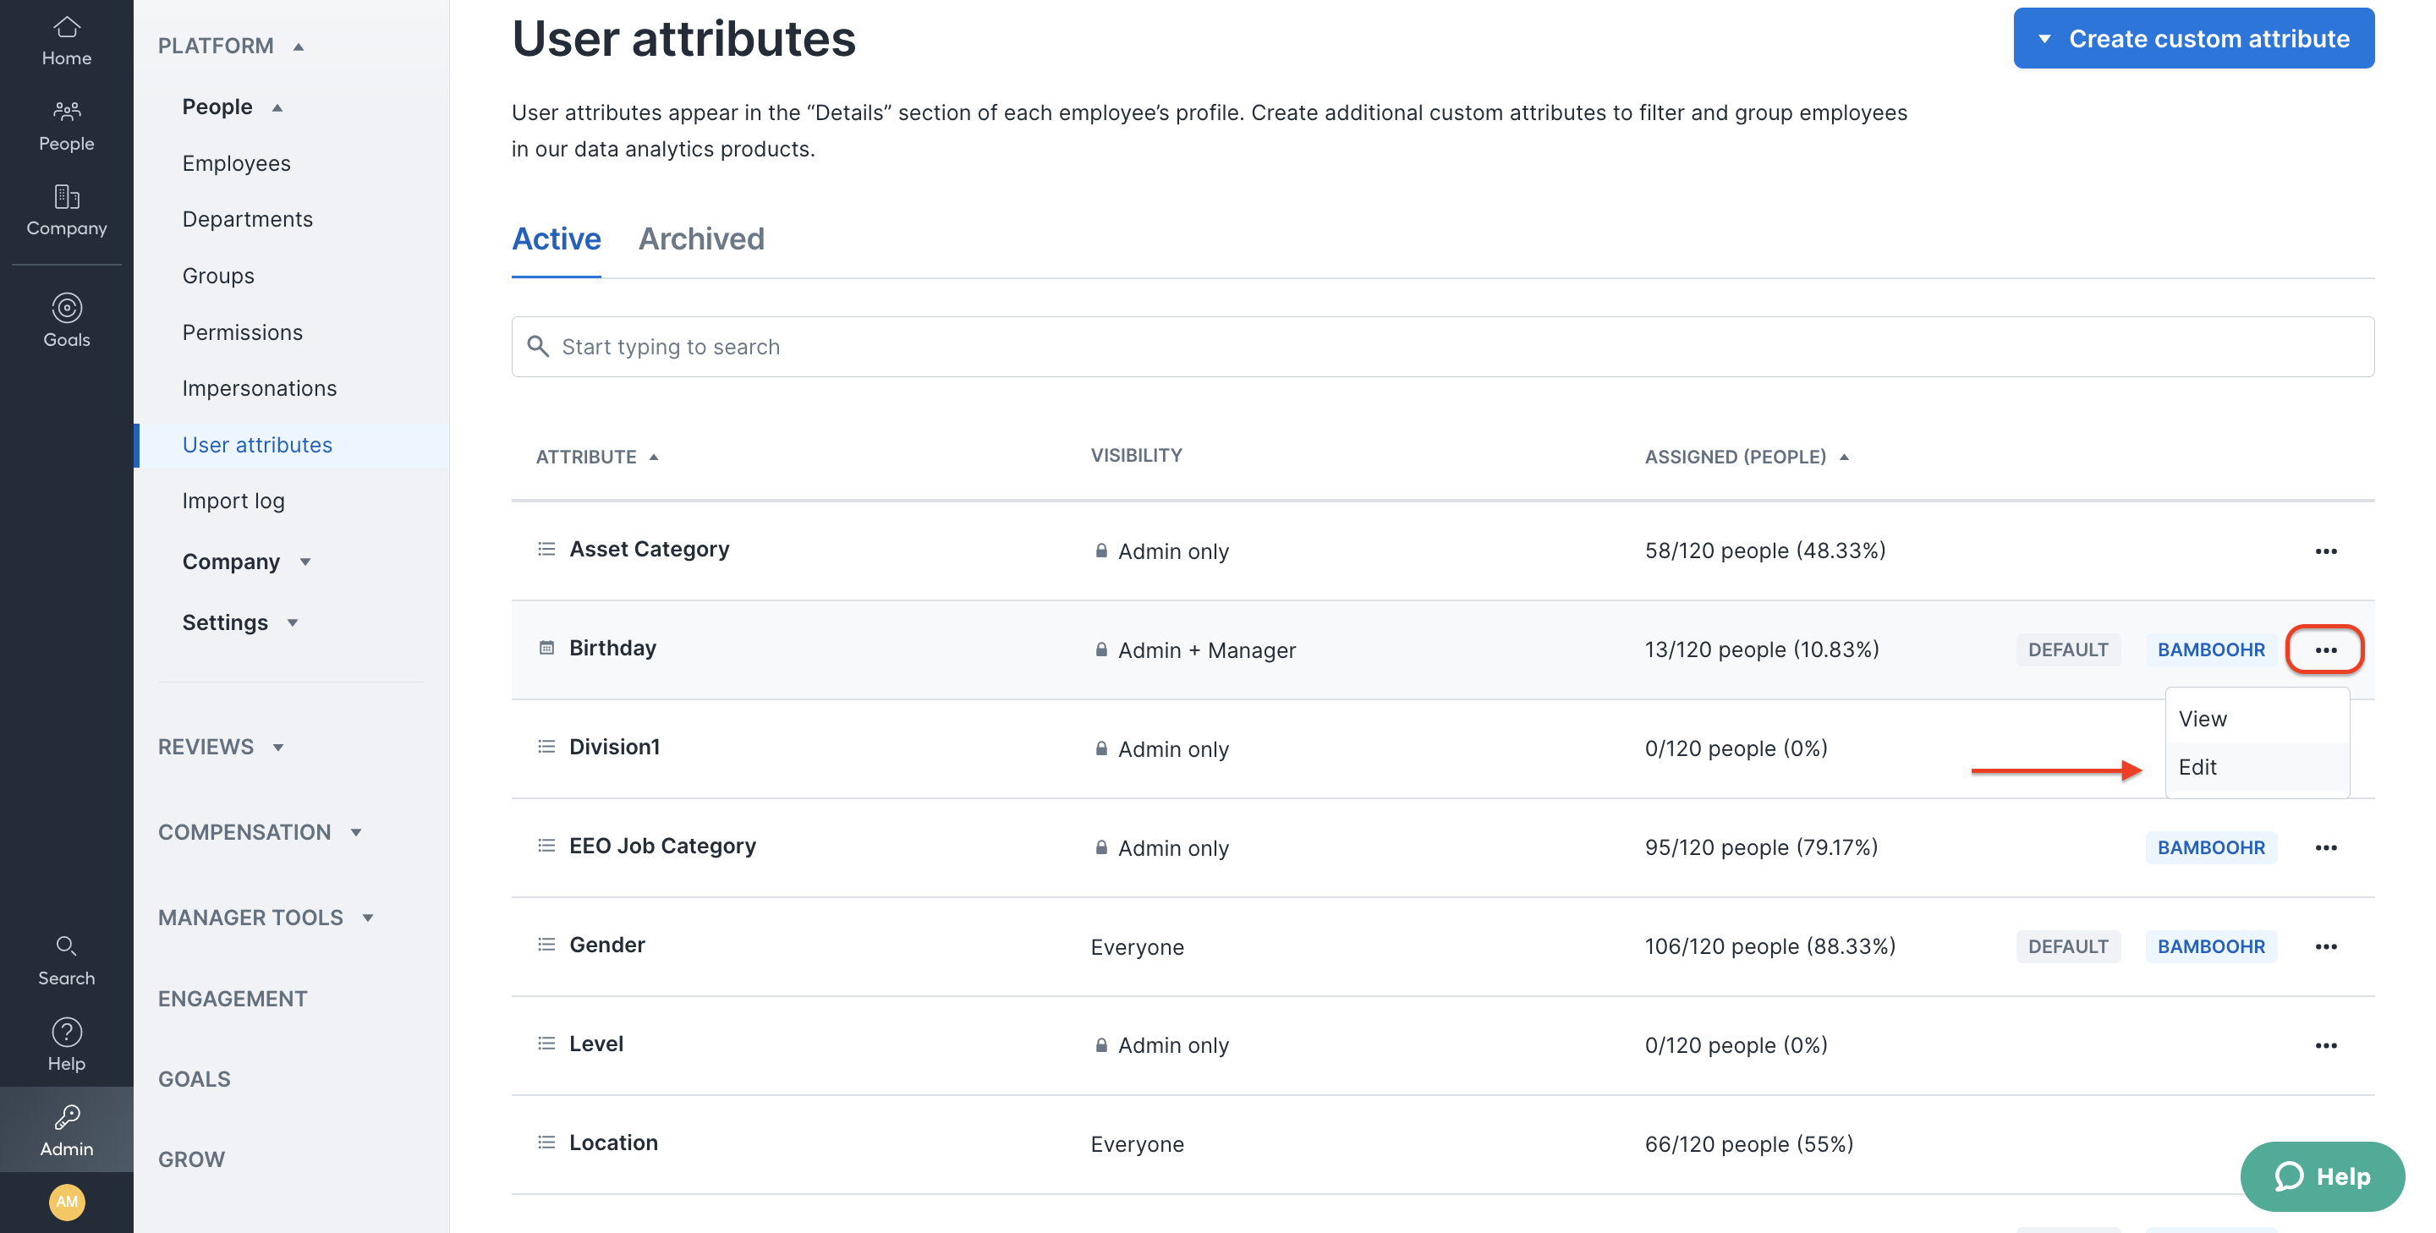Viewport: 2436px width, 1233px height.
Task: Open the more options menu for Birthday
Action: click(x=2325, y=649)
